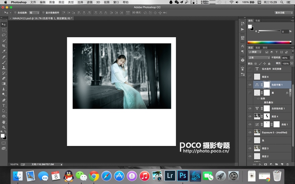Click the color spectrum ramp
The image size is (295, 184).
tap(269, 42)
